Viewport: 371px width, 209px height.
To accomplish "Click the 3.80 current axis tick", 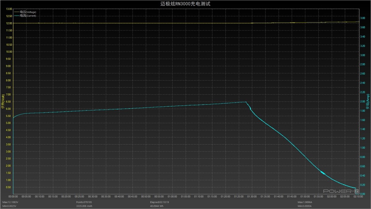I will coord(363,18).
